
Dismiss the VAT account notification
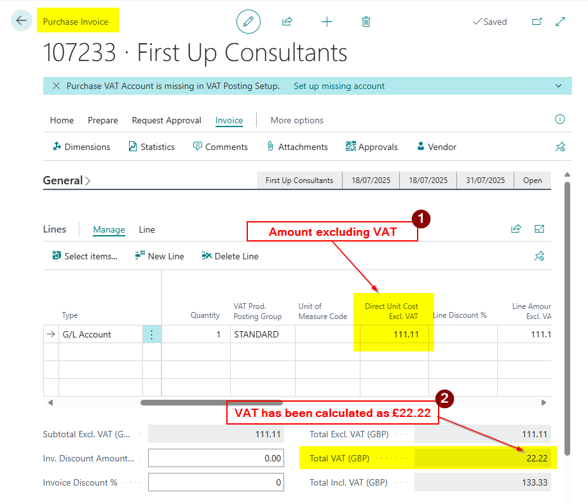[x=57, y=86]
